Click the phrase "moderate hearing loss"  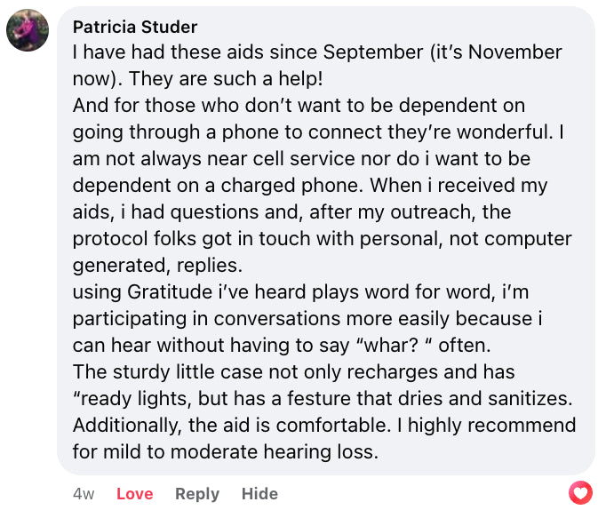pyautogui.click(x=291, y=452)
